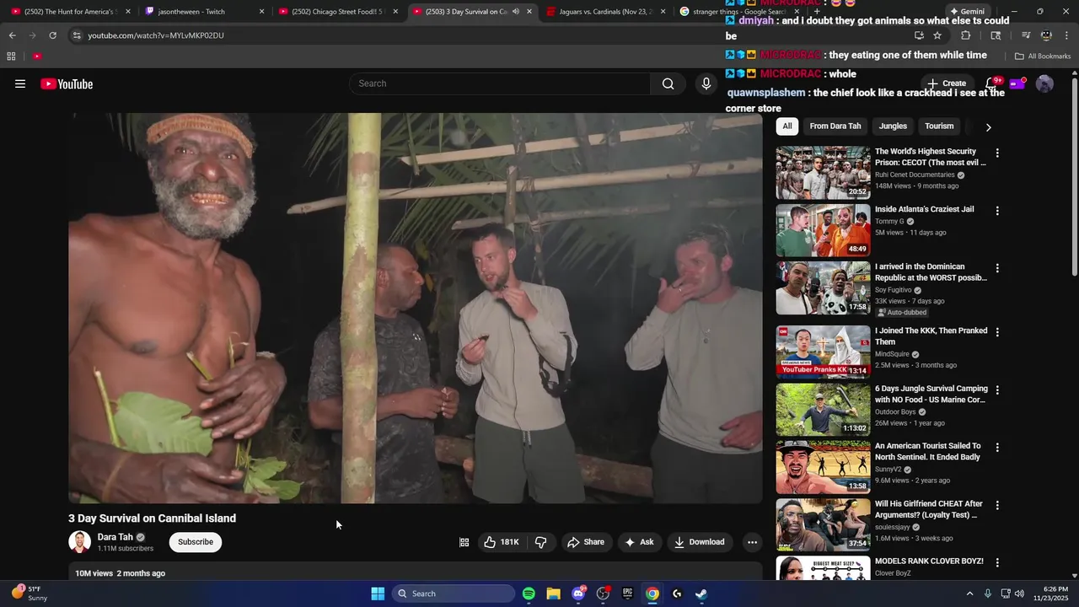Like the video with 181K likes
The image size is (1079, 607).
(x=502, y=542)
